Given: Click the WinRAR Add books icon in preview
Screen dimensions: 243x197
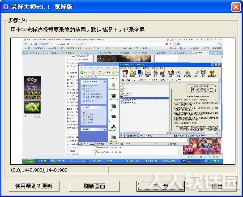Looking at the screenshot, I should click(x=125, y=73).
